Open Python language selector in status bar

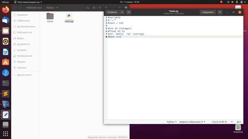pos(172,122)
